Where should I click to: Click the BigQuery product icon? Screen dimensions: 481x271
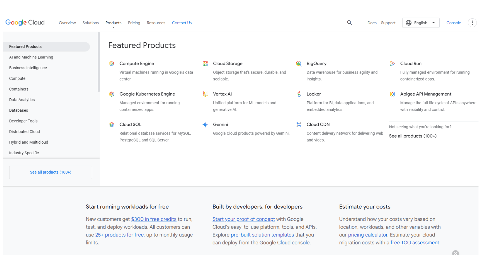[x=299, y=64]
